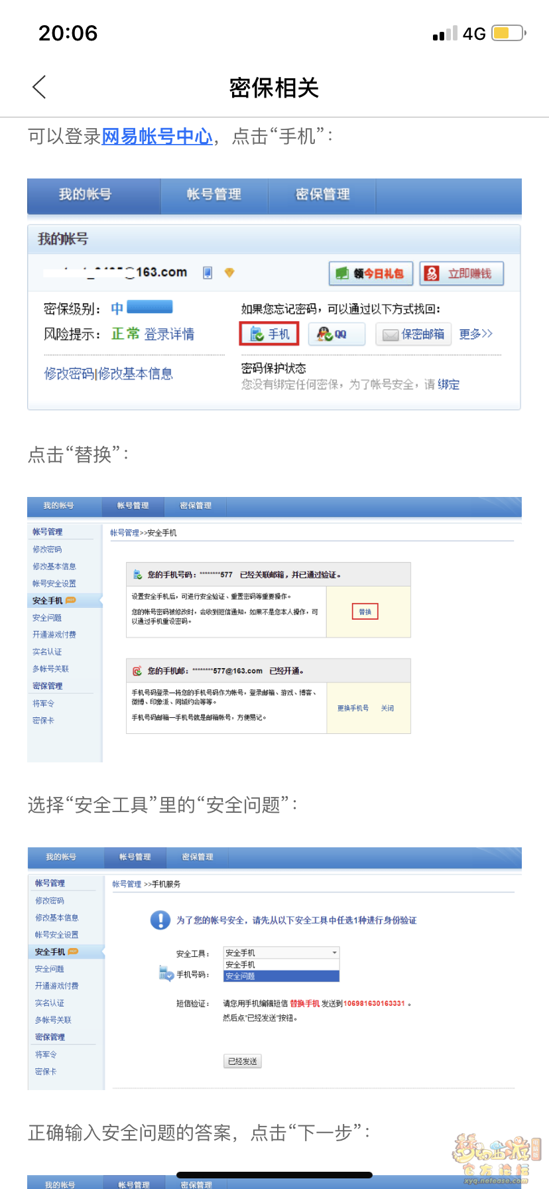Image resolution: width=549 pixels, height=1189 pixels.
Task: Open the 更多>> link
Action: click(476, 334)
